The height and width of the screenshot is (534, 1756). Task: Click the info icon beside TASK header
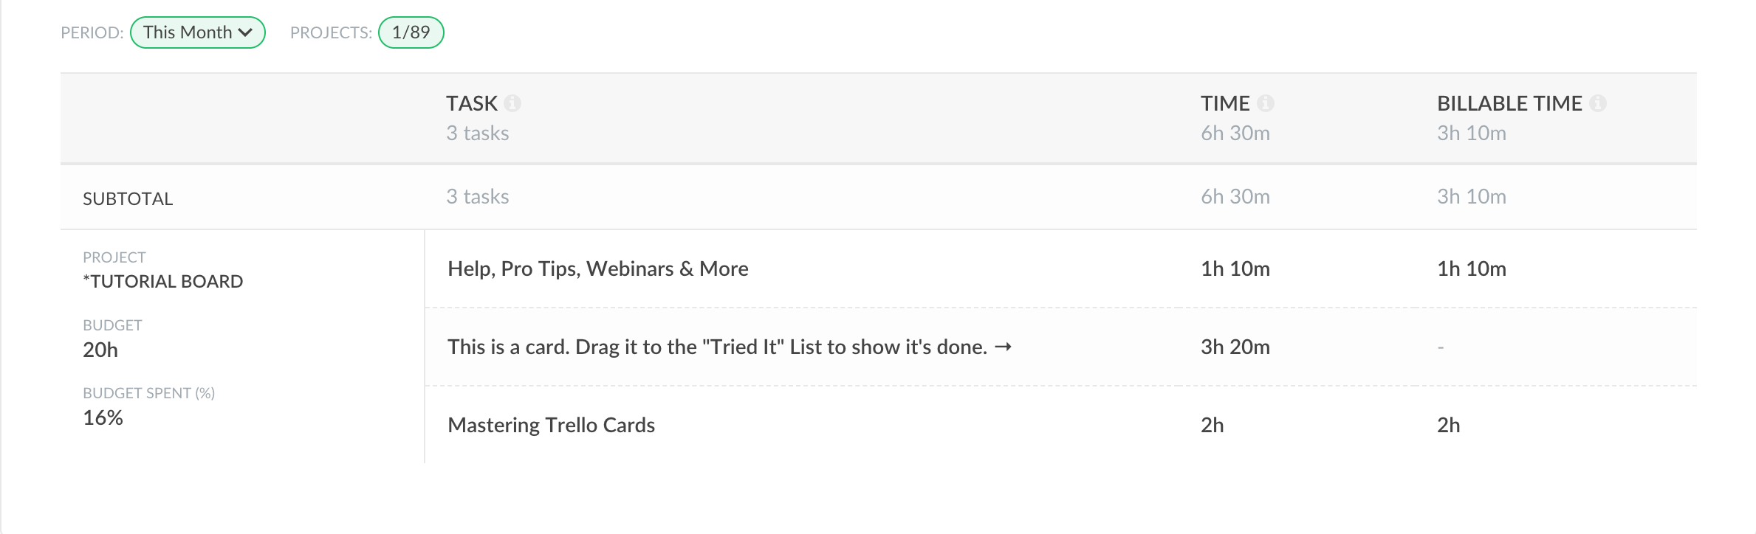coord(512,103)
